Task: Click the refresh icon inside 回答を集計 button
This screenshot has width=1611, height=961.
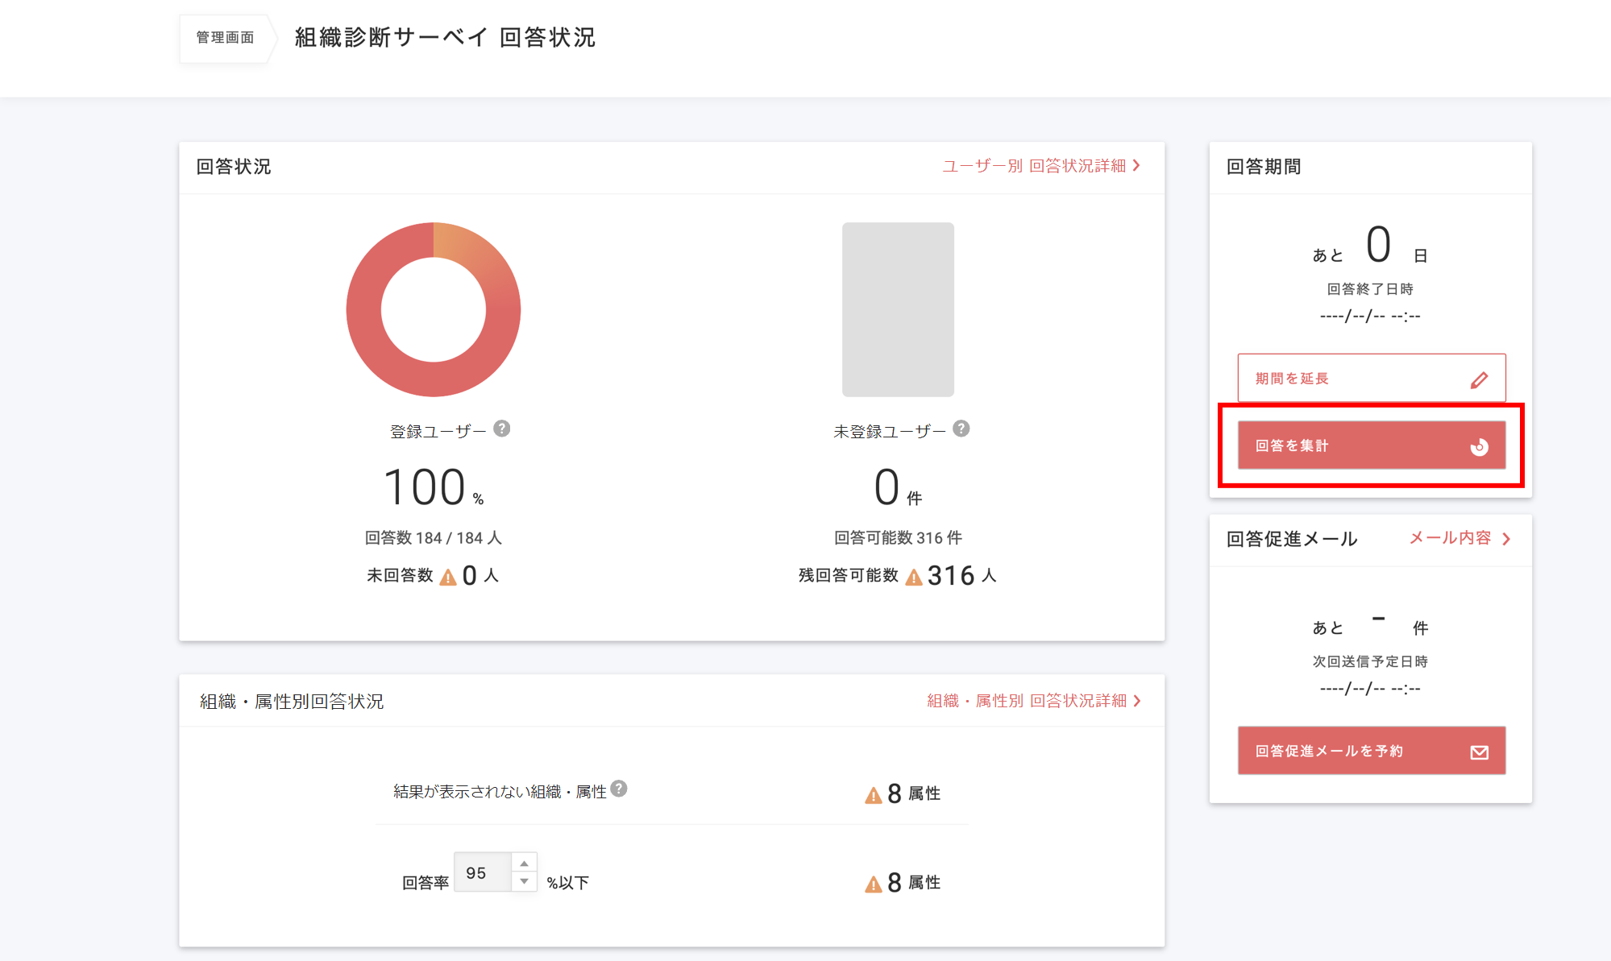Action: (1480, 445)
